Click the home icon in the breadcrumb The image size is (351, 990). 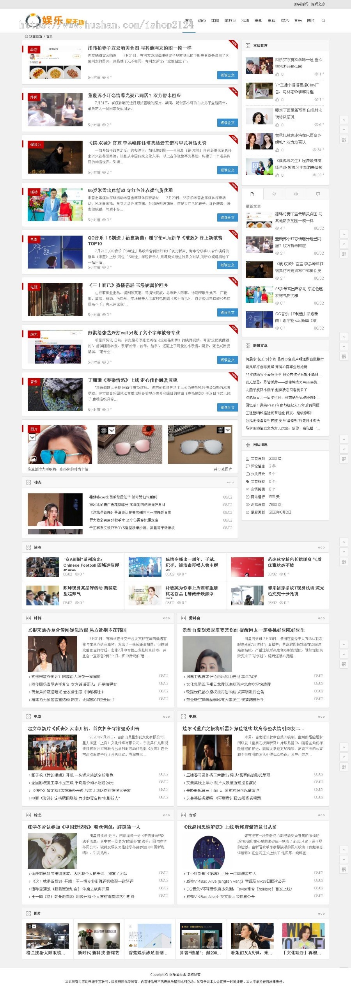tap(27, 36)
